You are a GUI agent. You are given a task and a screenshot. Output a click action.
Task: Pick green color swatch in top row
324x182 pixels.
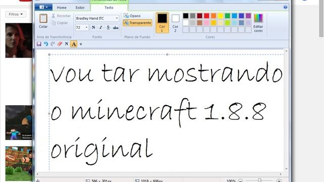pyautogui.click(x=227, y=16)
